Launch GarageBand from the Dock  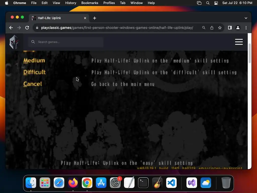[157, 183]
